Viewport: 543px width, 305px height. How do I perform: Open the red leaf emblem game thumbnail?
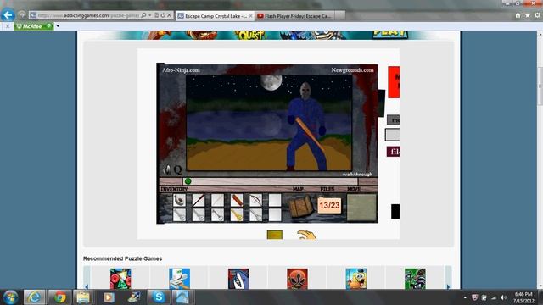pos(297,279)
